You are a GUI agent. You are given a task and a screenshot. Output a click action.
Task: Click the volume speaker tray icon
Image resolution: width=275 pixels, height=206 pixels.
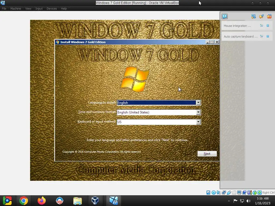pos(248,201)
